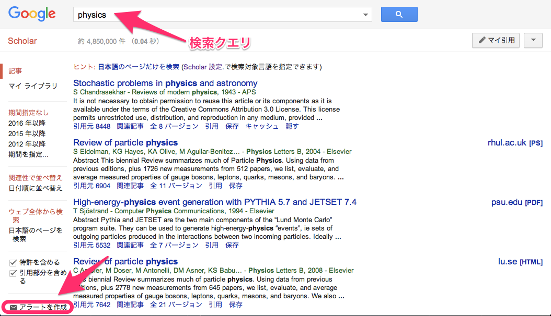Select 日本語のページを検索 option
551x316 pixels.
36,235
